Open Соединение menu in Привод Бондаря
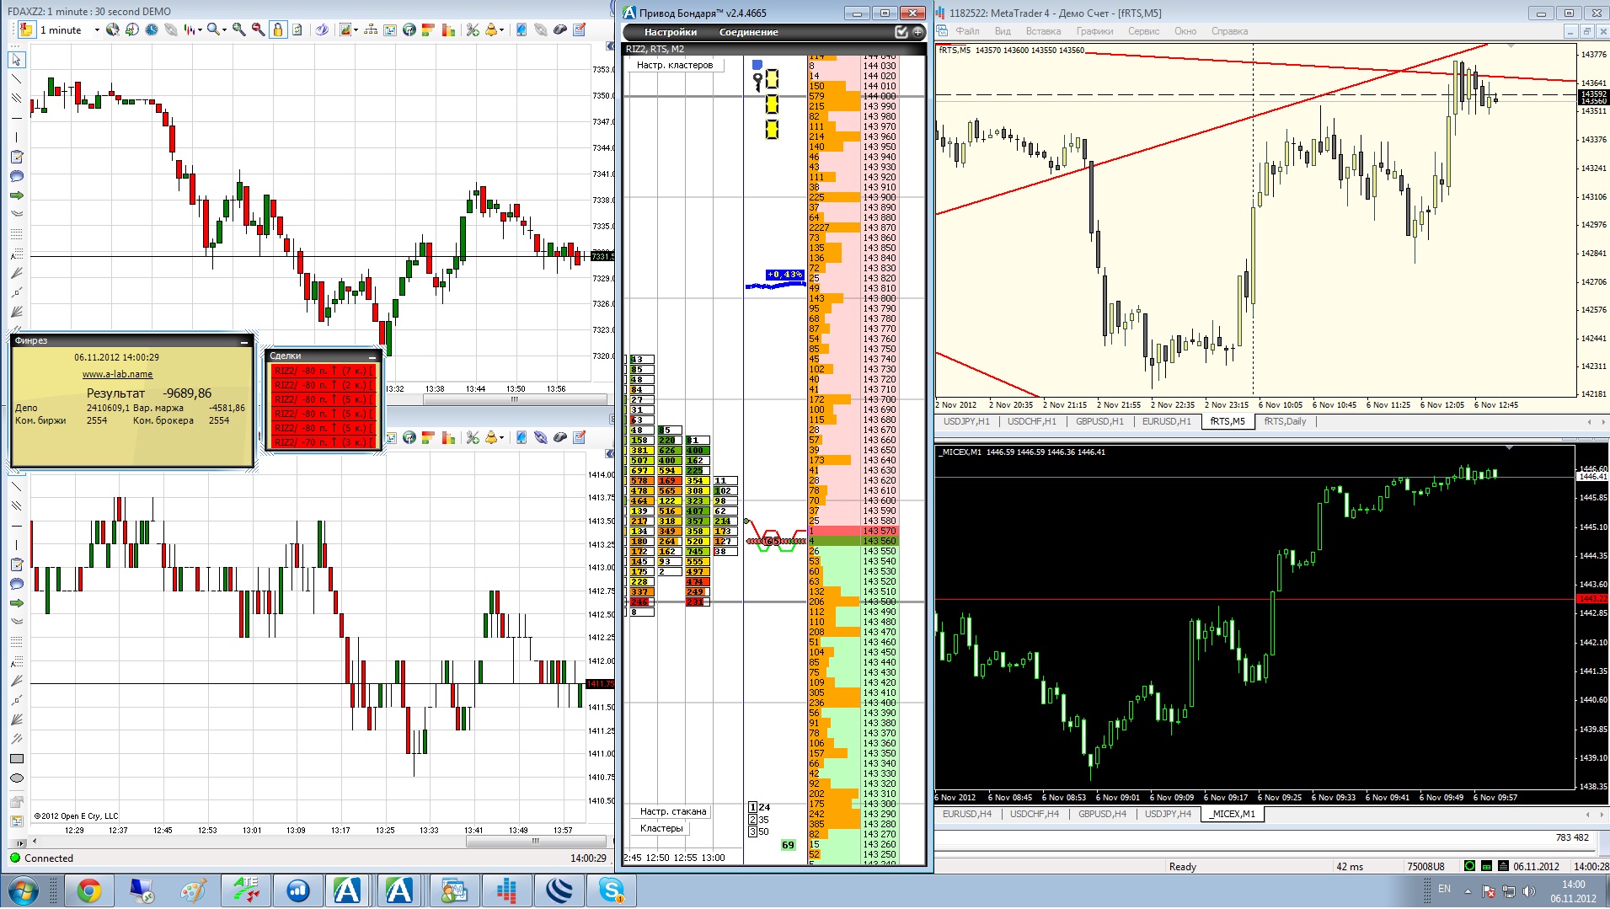The height and width of the screenshot is (909, 1610). point(749,32)
